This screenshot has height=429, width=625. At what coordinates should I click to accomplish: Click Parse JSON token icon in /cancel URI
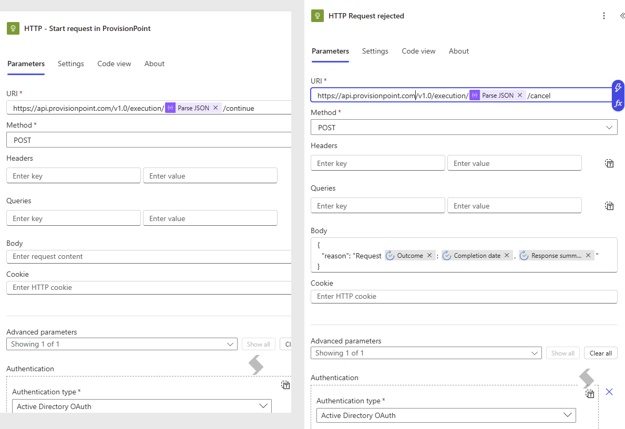475,95
